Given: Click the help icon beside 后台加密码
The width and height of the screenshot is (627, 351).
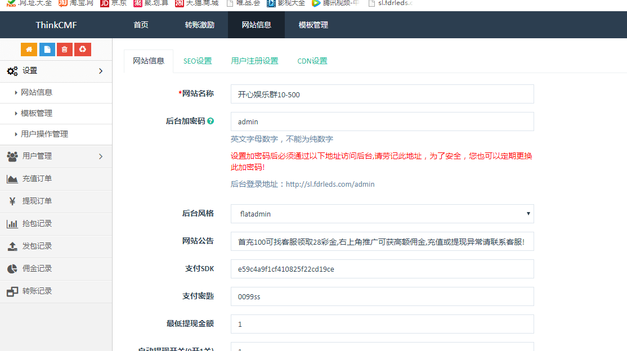Looking at the screenshot, I should 211,121.
